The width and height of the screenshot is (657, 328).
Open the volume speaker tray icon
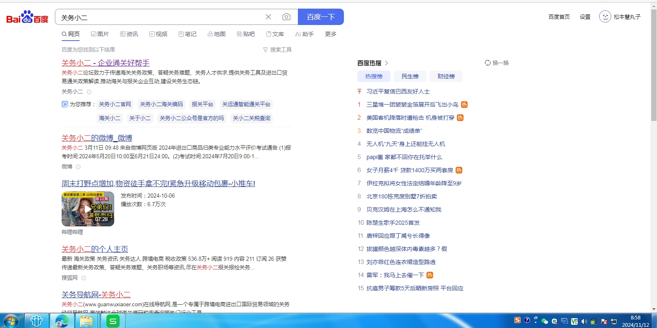click(x=584, y=321)
